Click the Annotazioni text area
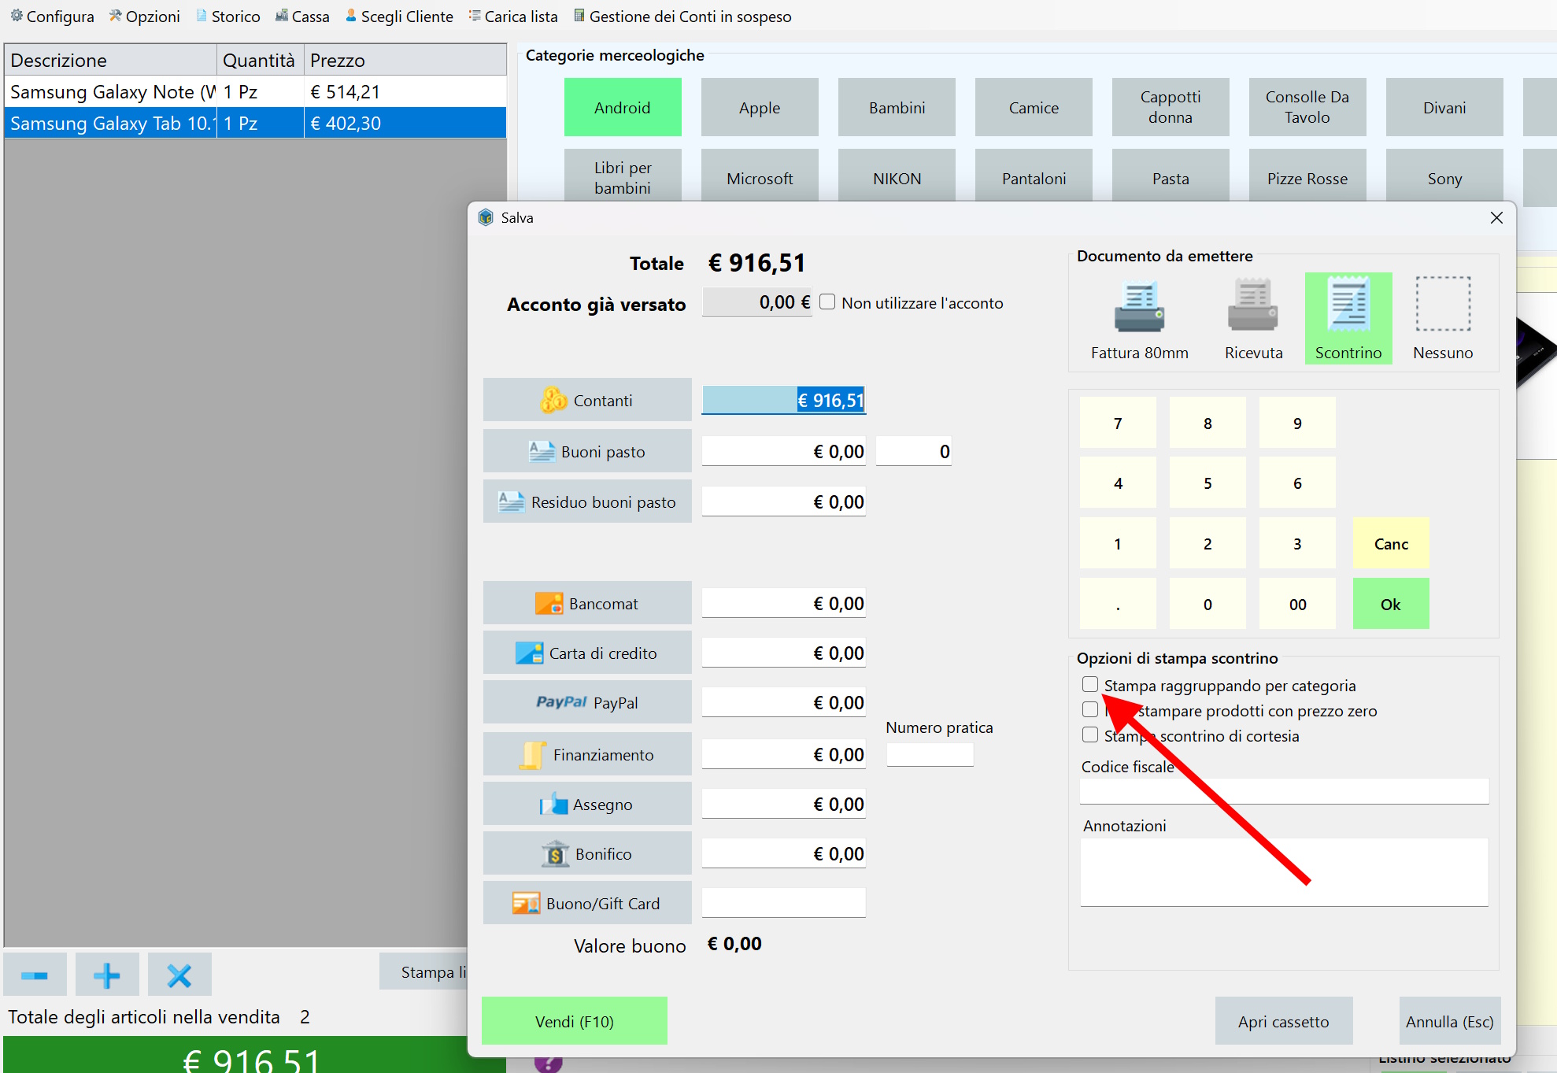The width and height of the screenshot is (1557, 1073). point(1284,872)
